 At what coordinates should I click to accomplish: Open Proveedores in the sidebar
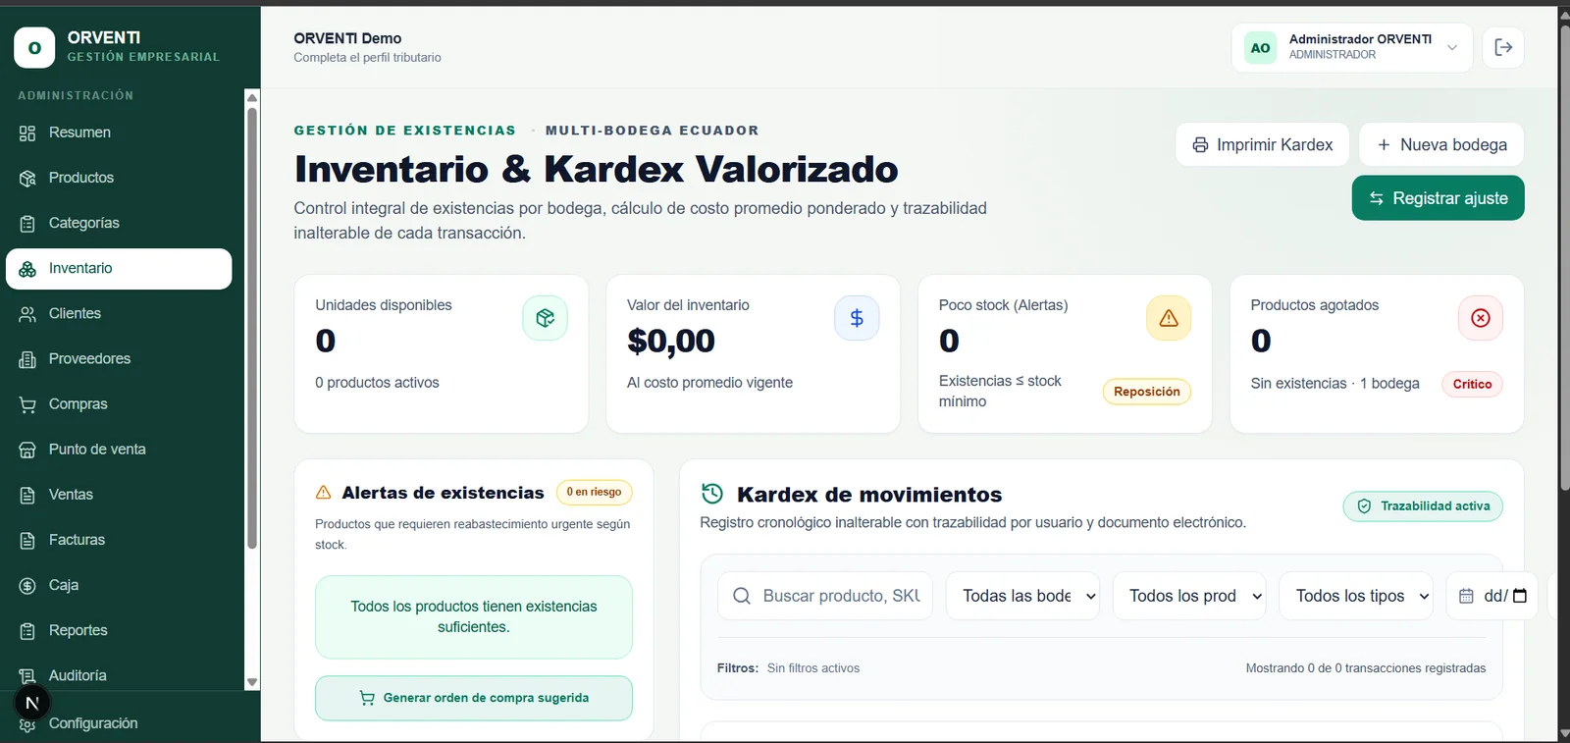tap(119, 358)
